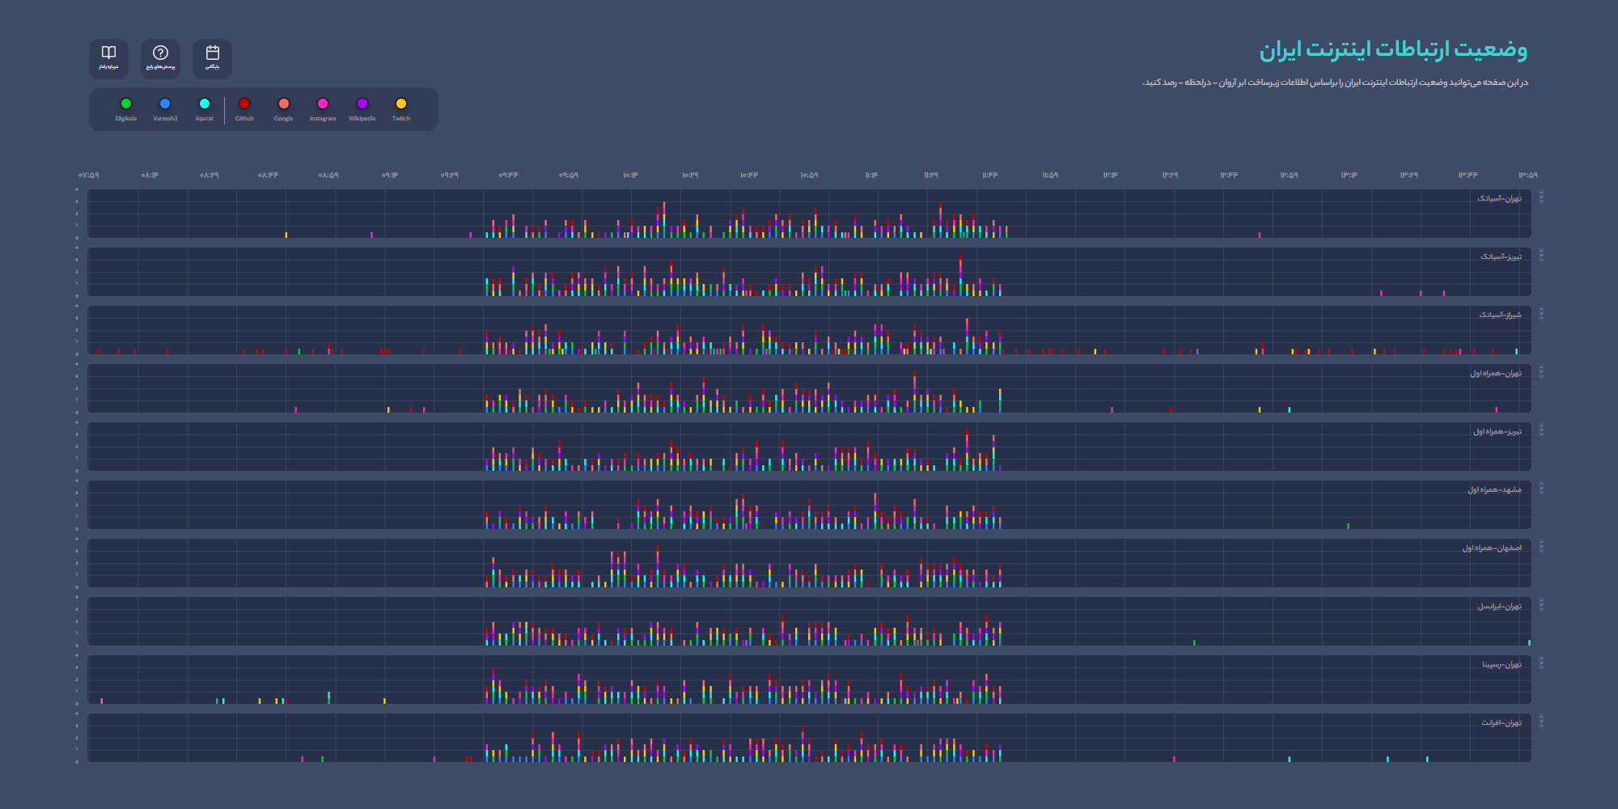1618x809 pixels.
Task: Click the Instagram legend label
Action: [322, 119]
